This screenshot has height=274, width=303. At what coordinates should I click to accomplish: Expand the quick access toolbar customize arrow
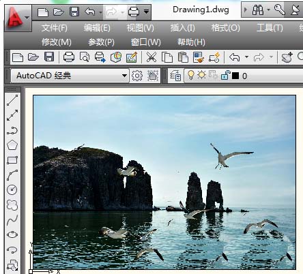146,12
